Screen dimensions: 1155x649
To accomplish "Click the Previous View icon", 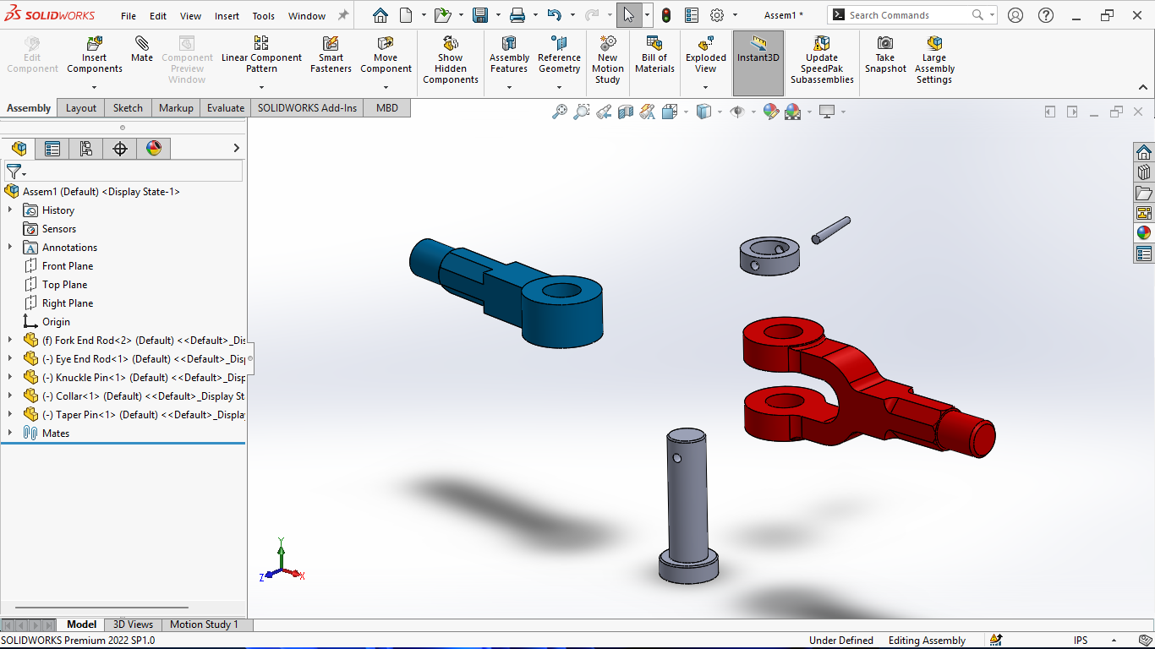I will tap(603, 112).
